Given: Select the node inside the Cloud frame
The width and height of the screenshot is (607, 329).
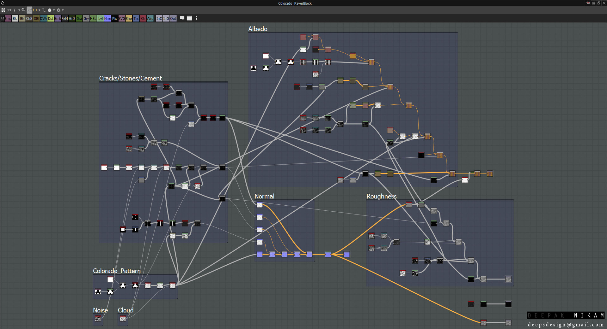Looking at the screenshot, I should coord(123,319).
